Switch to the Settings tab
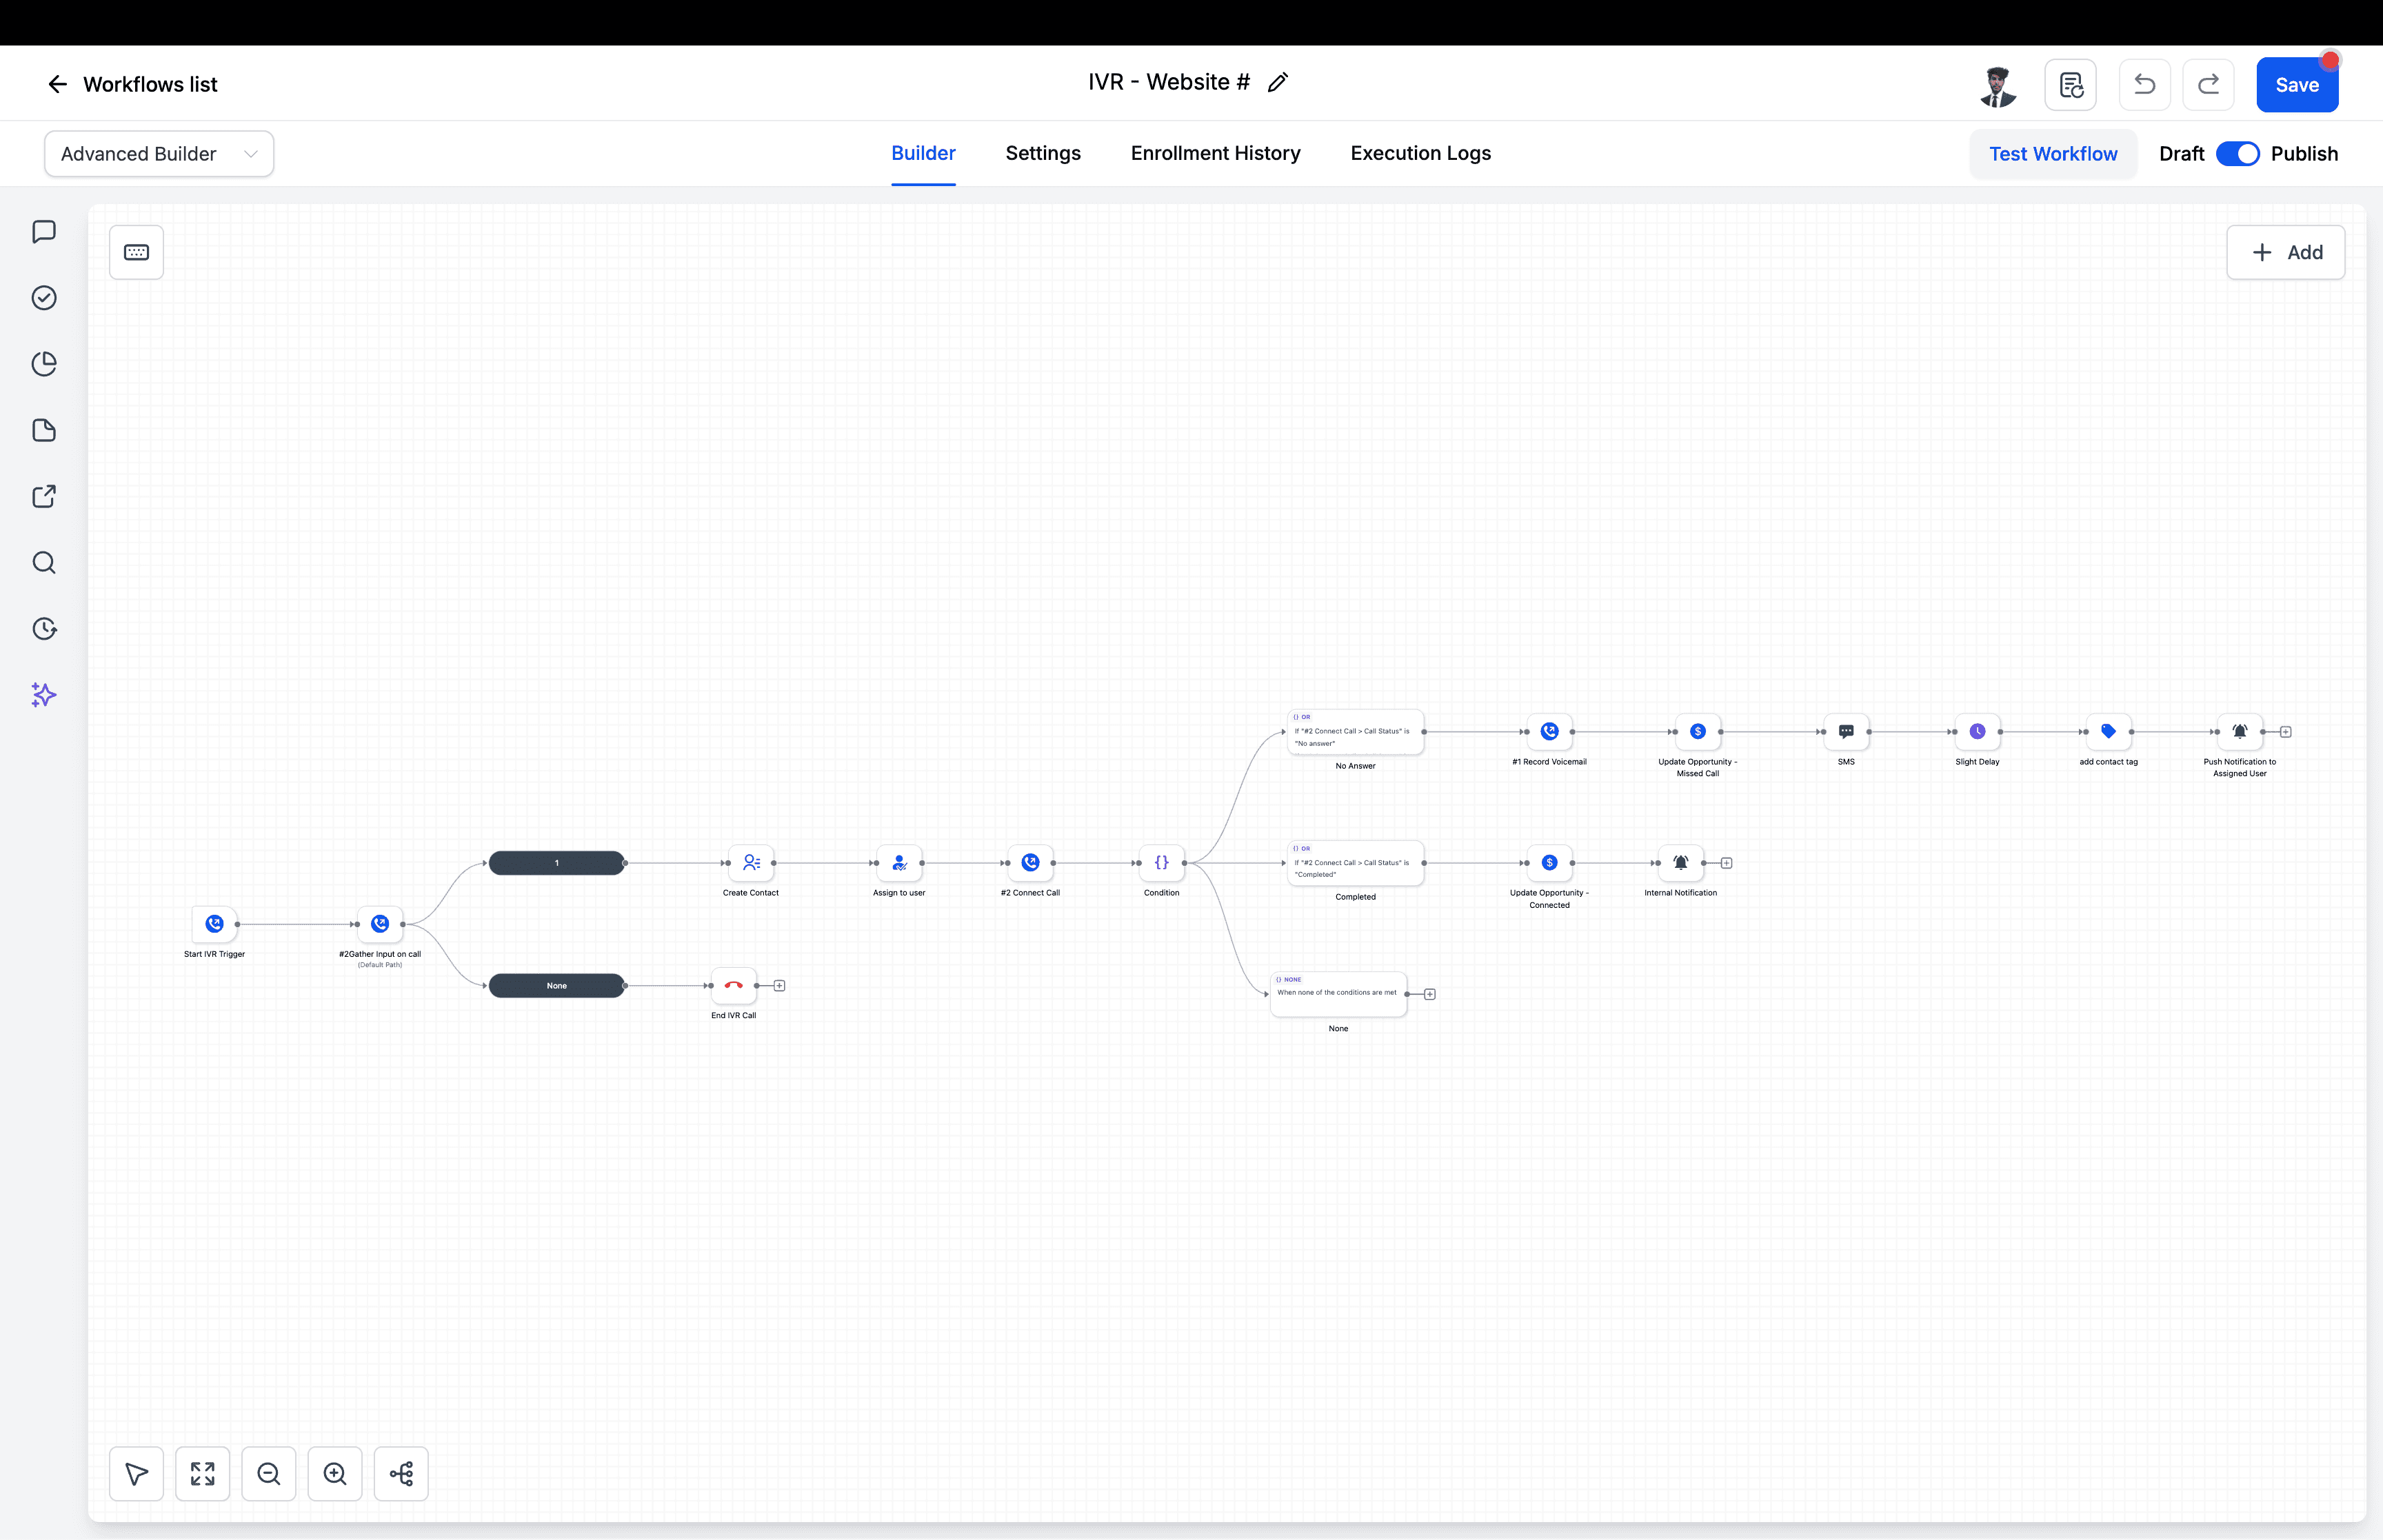 click(x=1043, y=153)
